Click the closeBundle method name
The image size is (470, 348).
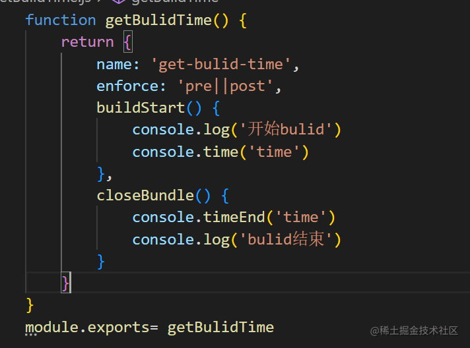tap(145, 195)
